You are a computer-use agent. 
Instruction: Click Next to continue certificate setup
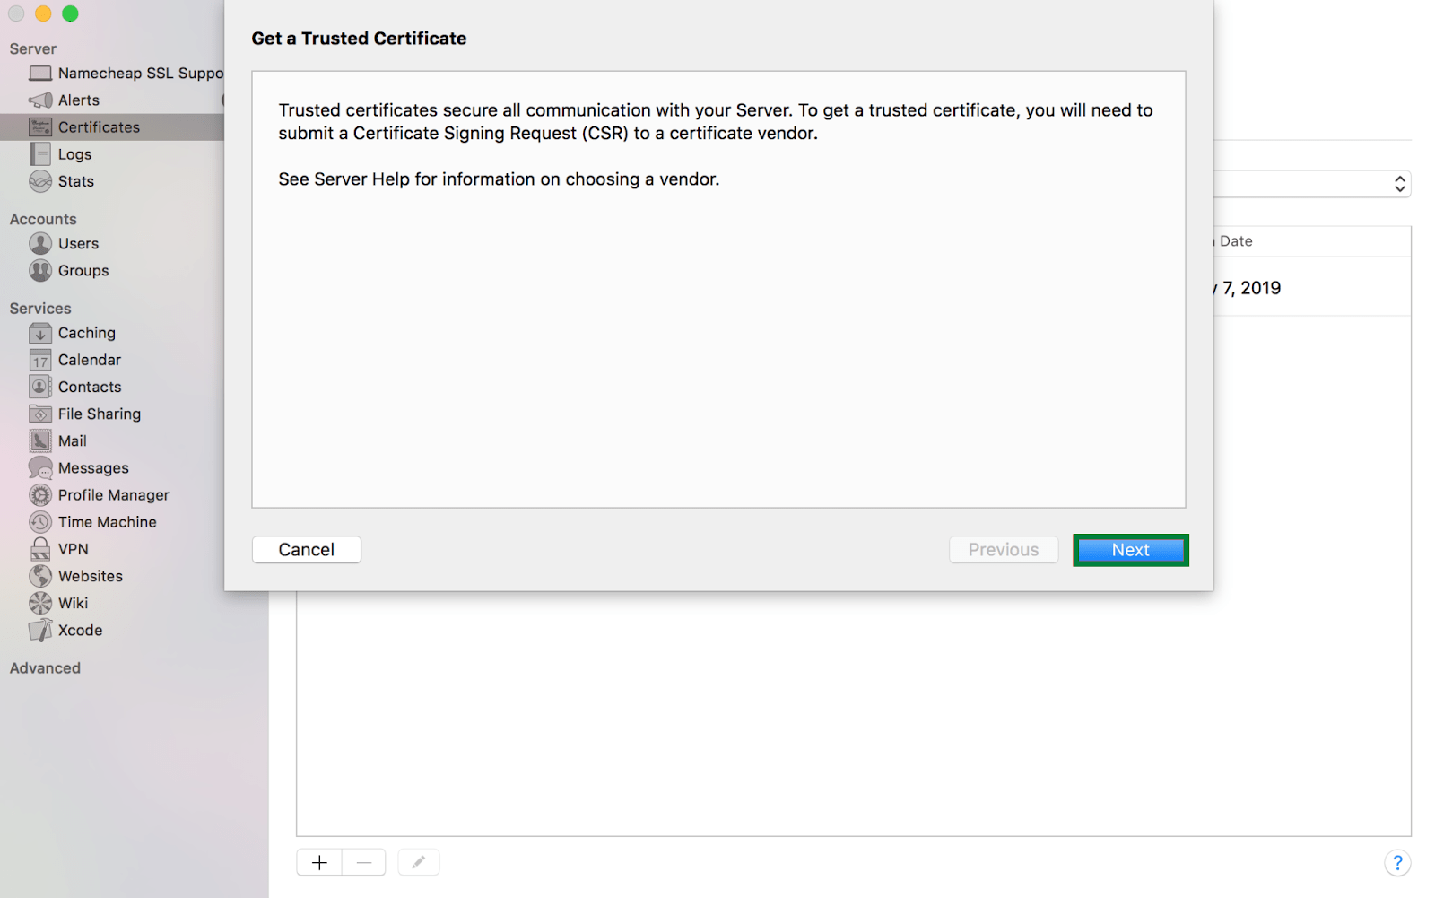(x=1130, y=549)
